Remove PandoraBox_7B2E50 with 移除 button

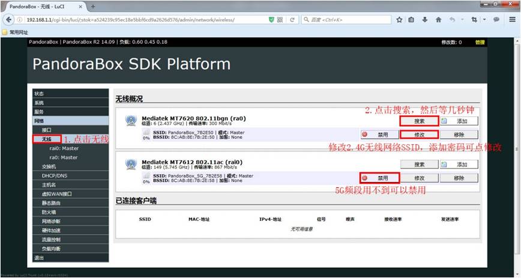pyautogui.click(x=459, y=134)
